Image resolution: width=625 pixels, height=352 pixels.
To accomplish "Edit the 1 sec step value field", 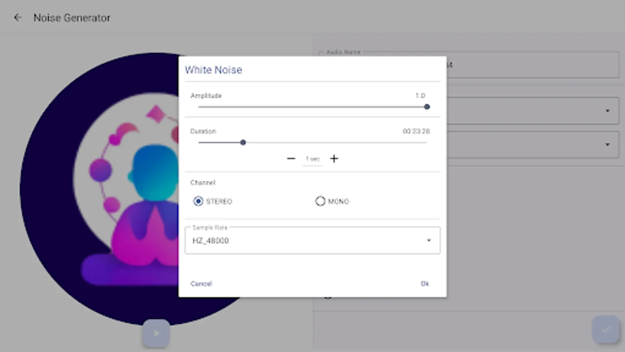I will click(x=312, y=159).
